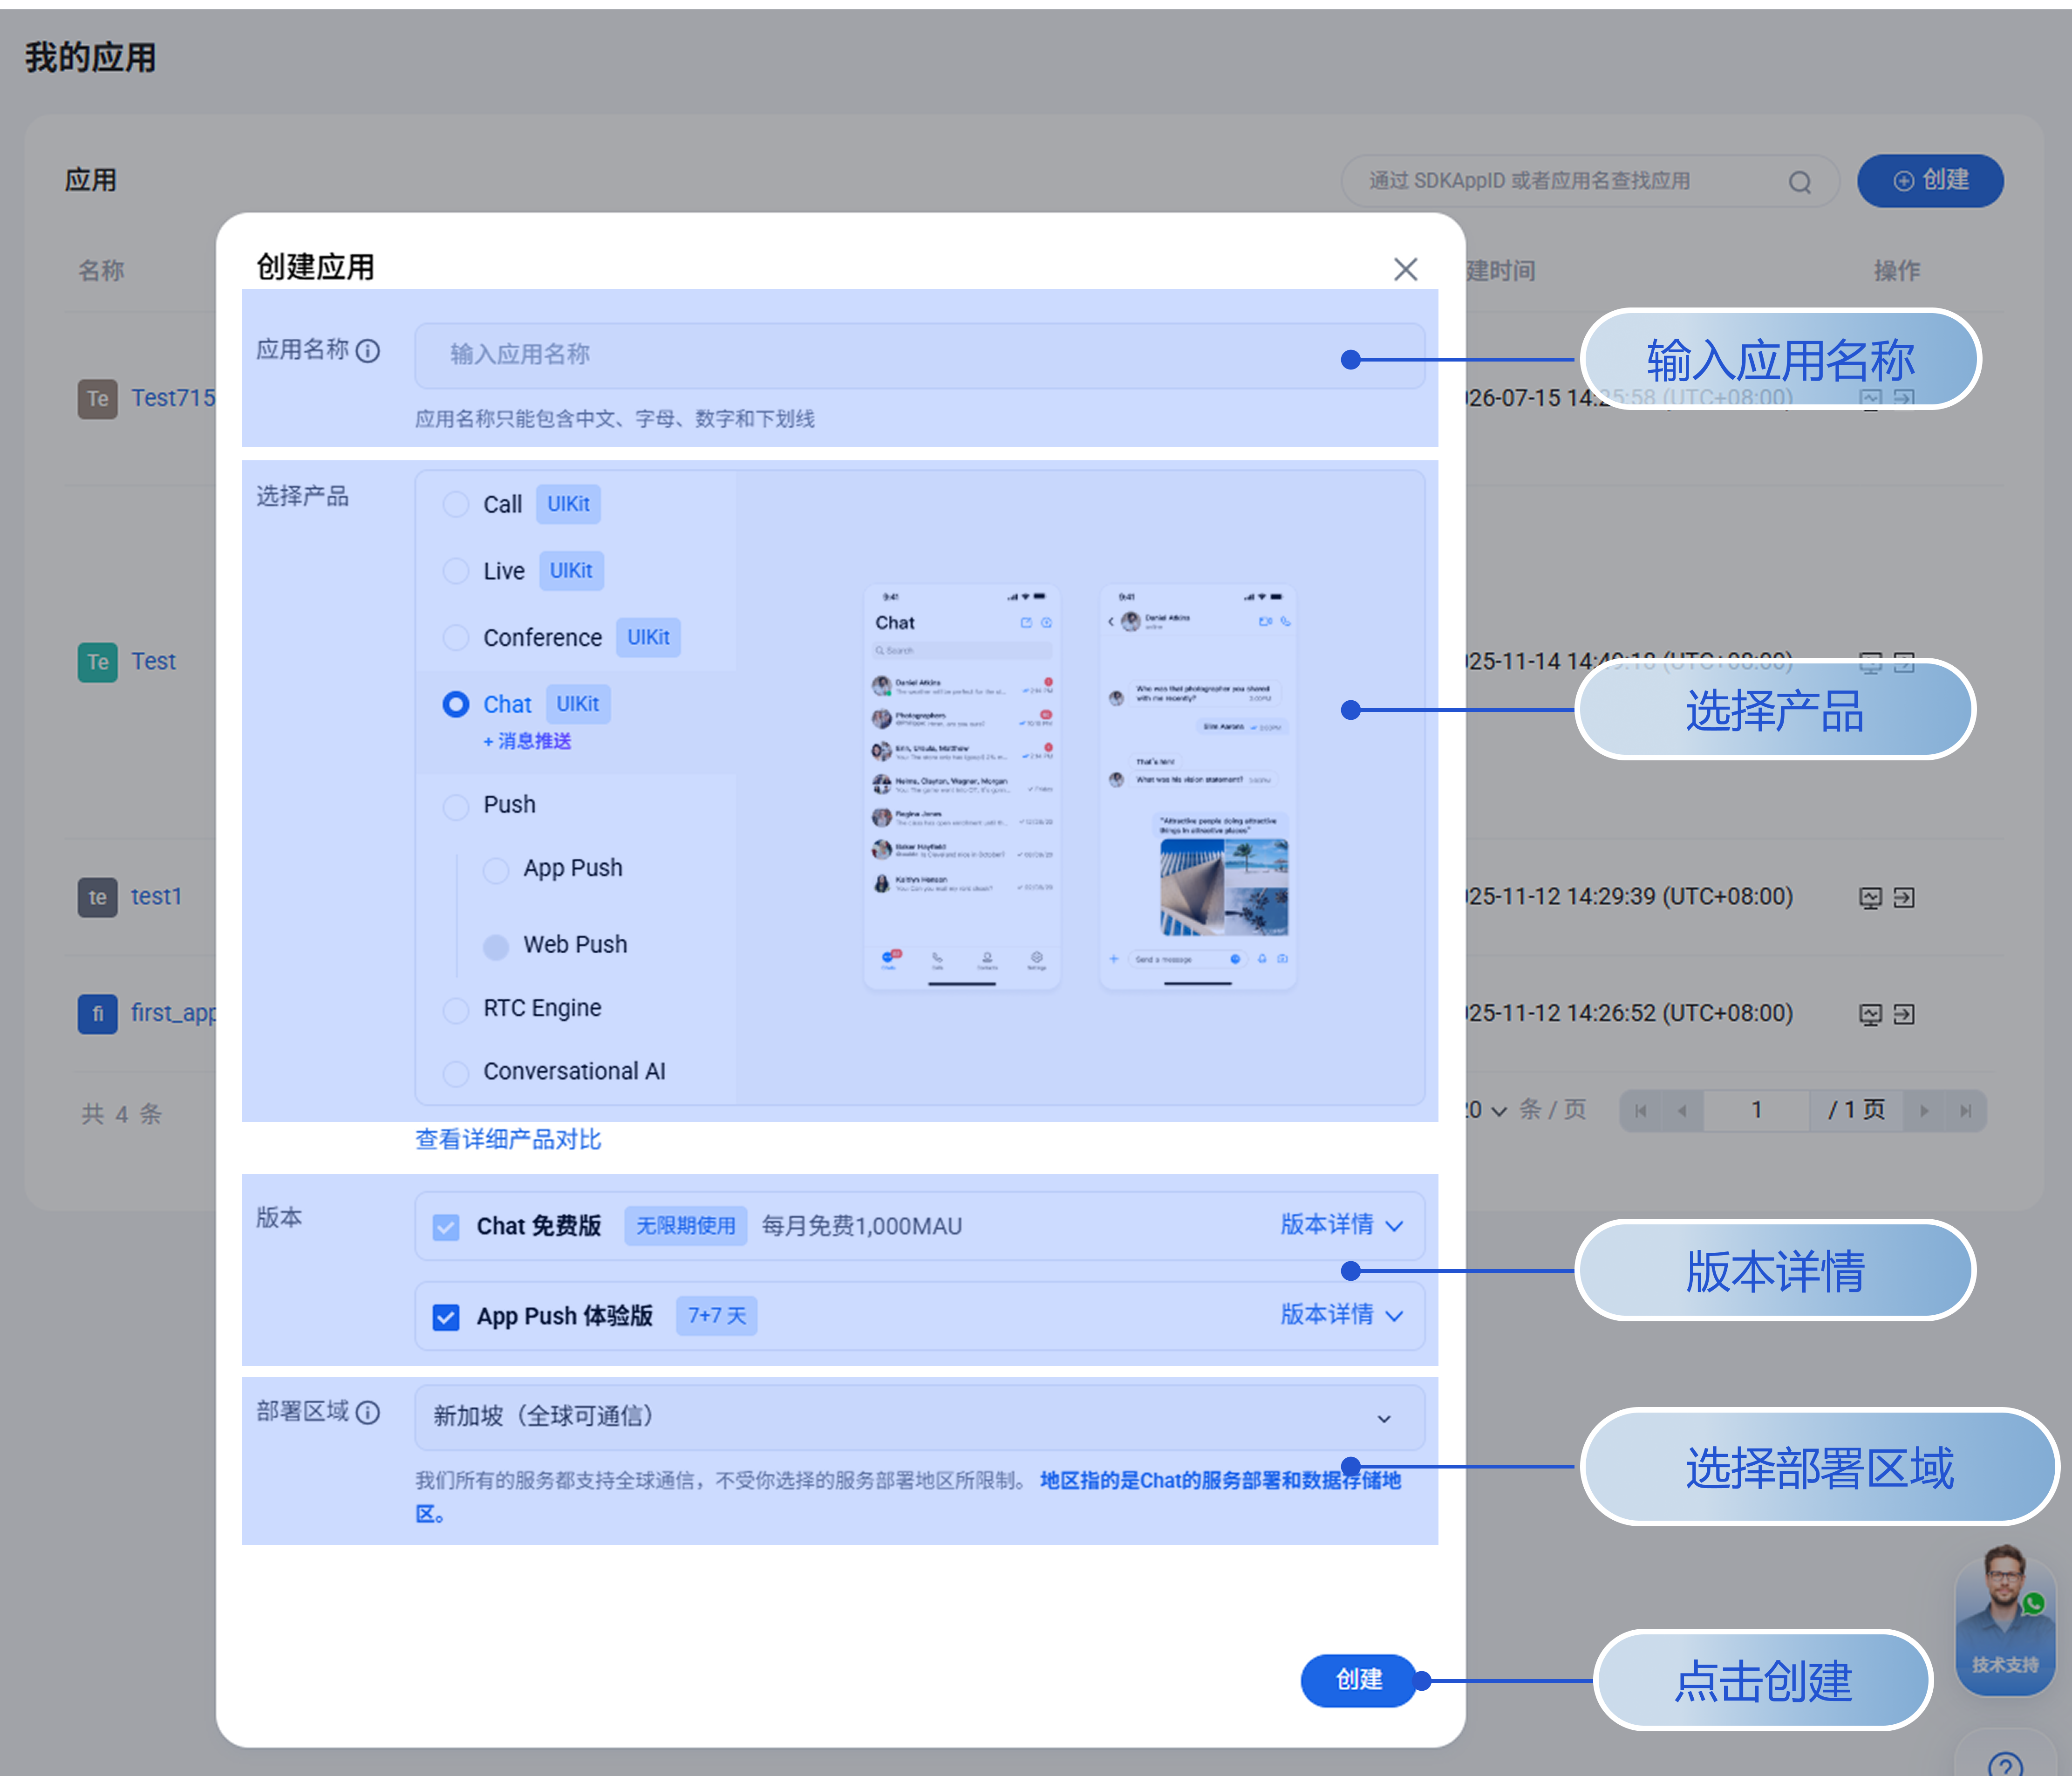The image size is (2072, 1776).
Task: Expand 版本详情 for App Push 体验版
Action: [1342, 1315]
